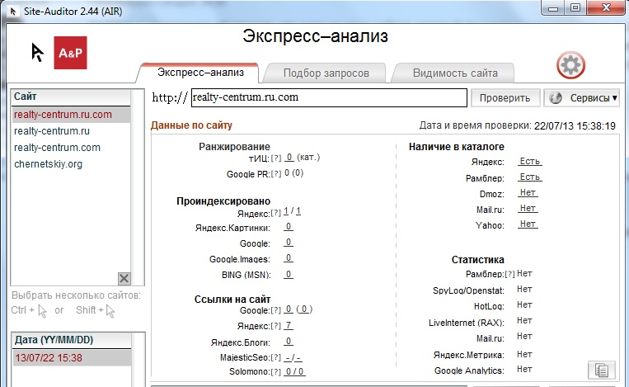Click the [?] help next to MajesticSeo
The image size is (629, 387).
276,357
